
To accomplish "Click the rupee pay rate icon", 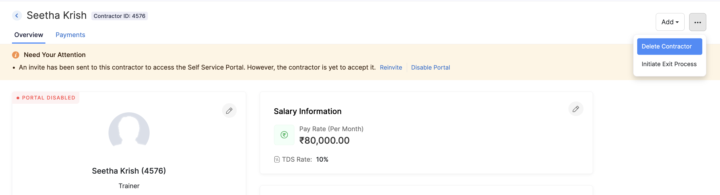I will click(284, 135).
